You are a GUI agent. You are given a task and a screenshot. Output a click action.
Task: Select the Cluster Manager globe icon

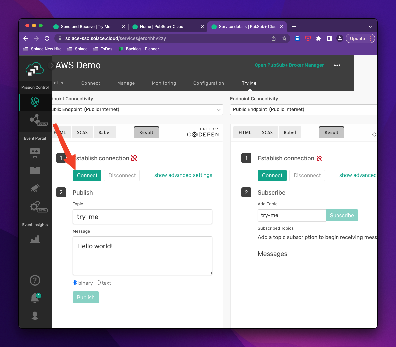pyautogui.click(x=35, y=102)
